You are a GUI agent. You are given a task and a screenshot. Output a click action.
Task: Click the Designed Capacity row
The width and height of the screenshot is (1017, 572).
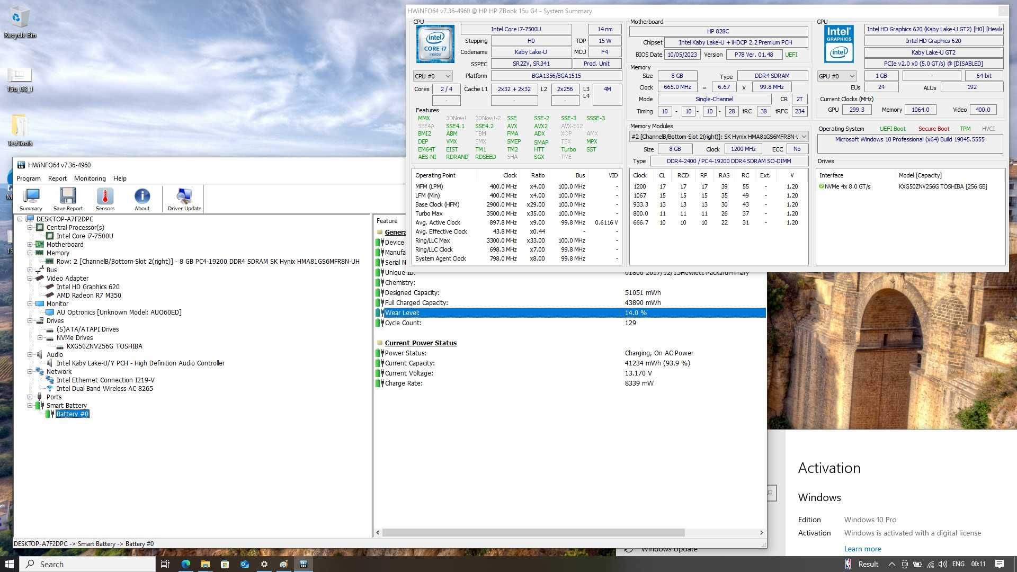point(570,292)
